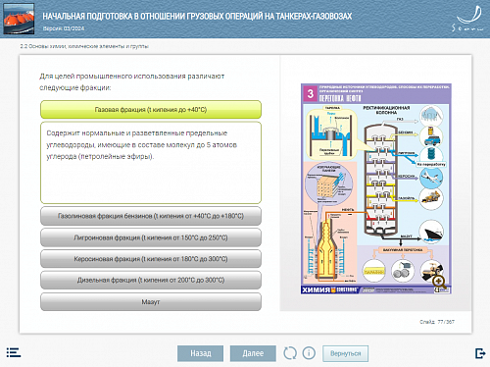Expand the Дизельная фракция section

point(151,280)
